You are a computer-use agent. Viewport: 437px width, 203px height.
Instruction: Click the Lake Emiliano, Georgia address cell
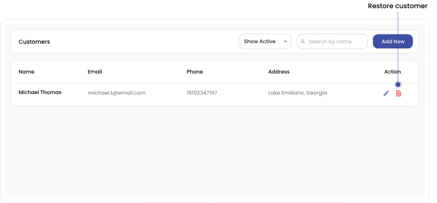(298, 93)
